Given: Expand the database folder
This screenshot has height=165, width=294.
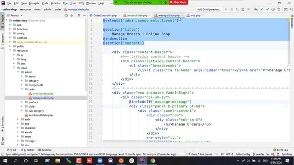Looking at the screenshot, I should [10, 38].
